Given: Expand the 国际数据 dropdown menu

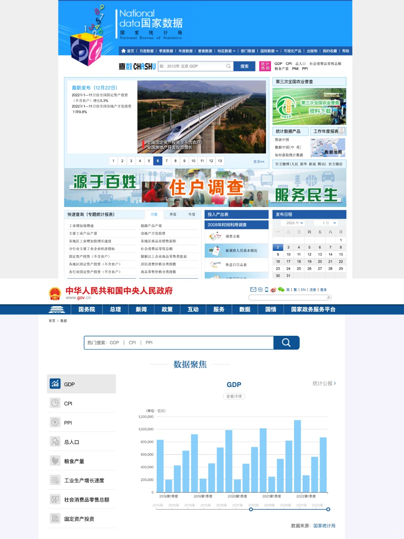Looking at the screenshot, I should click(269, 51).
